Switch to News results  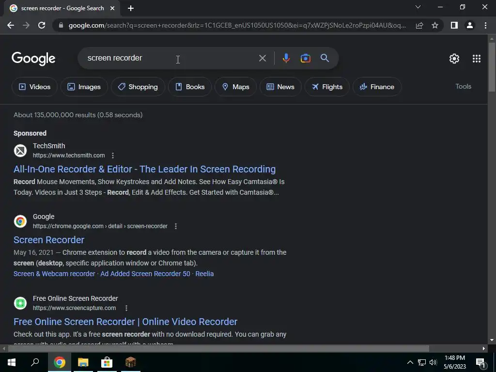pyautogui.click(x=280, y=87)
